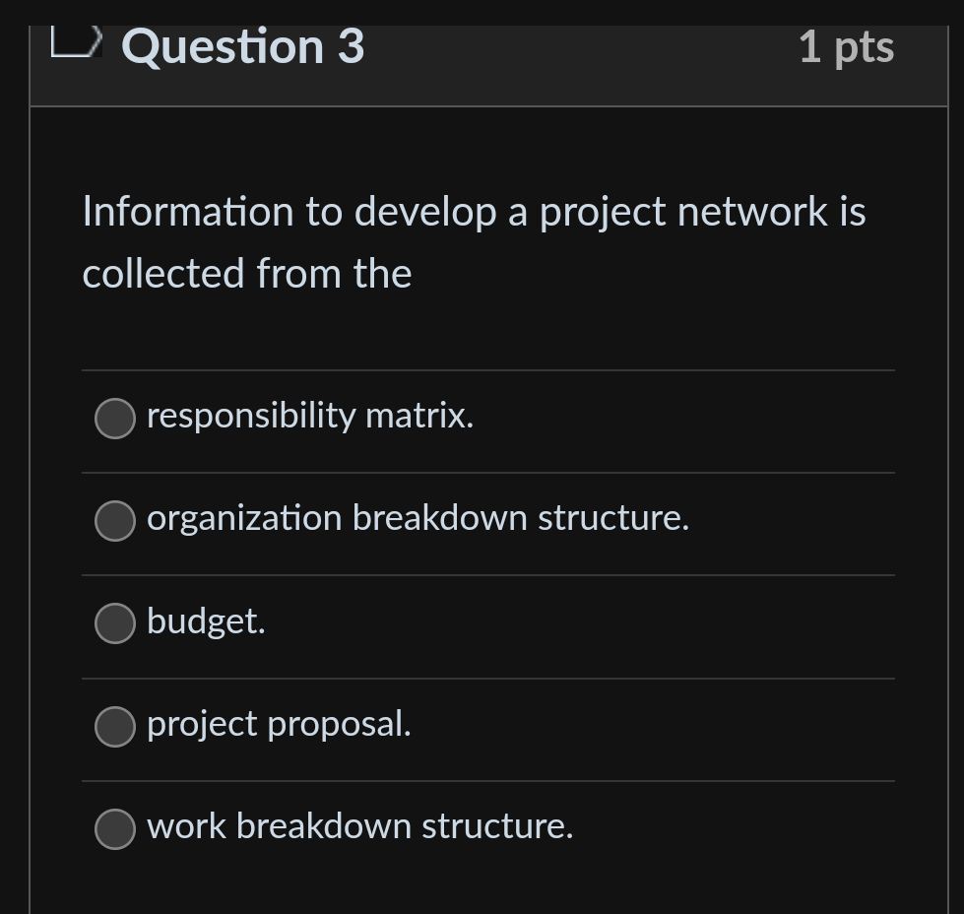Click the 1 pts label
964x914 pixels.
[x=847, y=45]
